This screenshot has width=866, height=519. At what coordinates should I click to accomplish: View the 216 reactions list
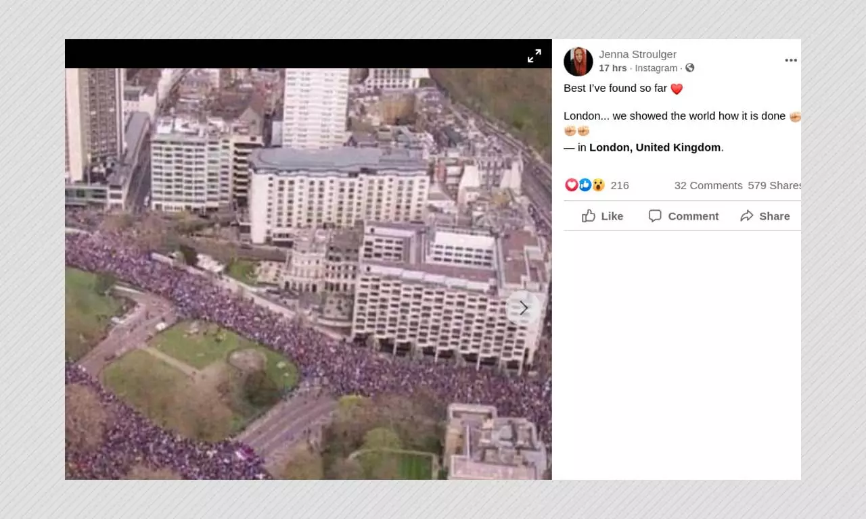(x=619, y=185)
